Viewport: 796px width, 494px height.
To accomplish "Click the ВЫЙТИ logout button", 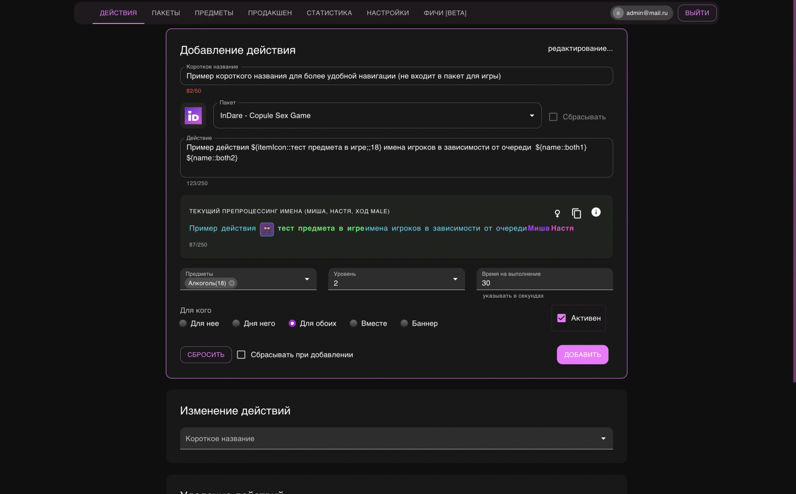I will point(697,13).
